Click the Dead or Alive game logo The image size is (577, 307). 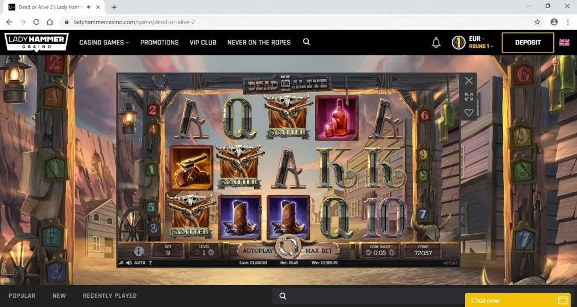287,84
